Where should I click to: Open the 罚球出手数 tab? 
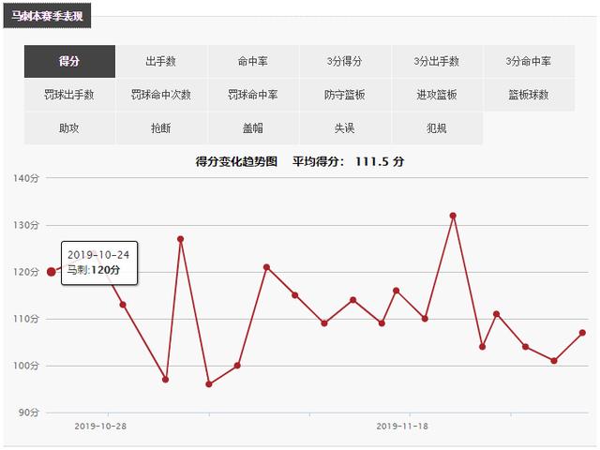coord(69,95)
